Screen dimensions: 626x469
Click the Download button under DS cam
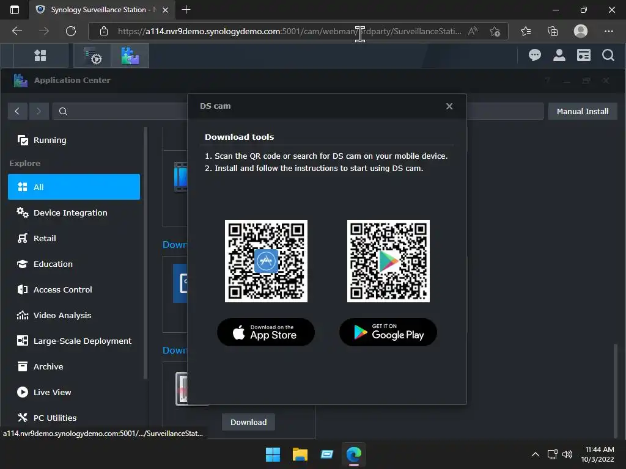click(248, 423)
